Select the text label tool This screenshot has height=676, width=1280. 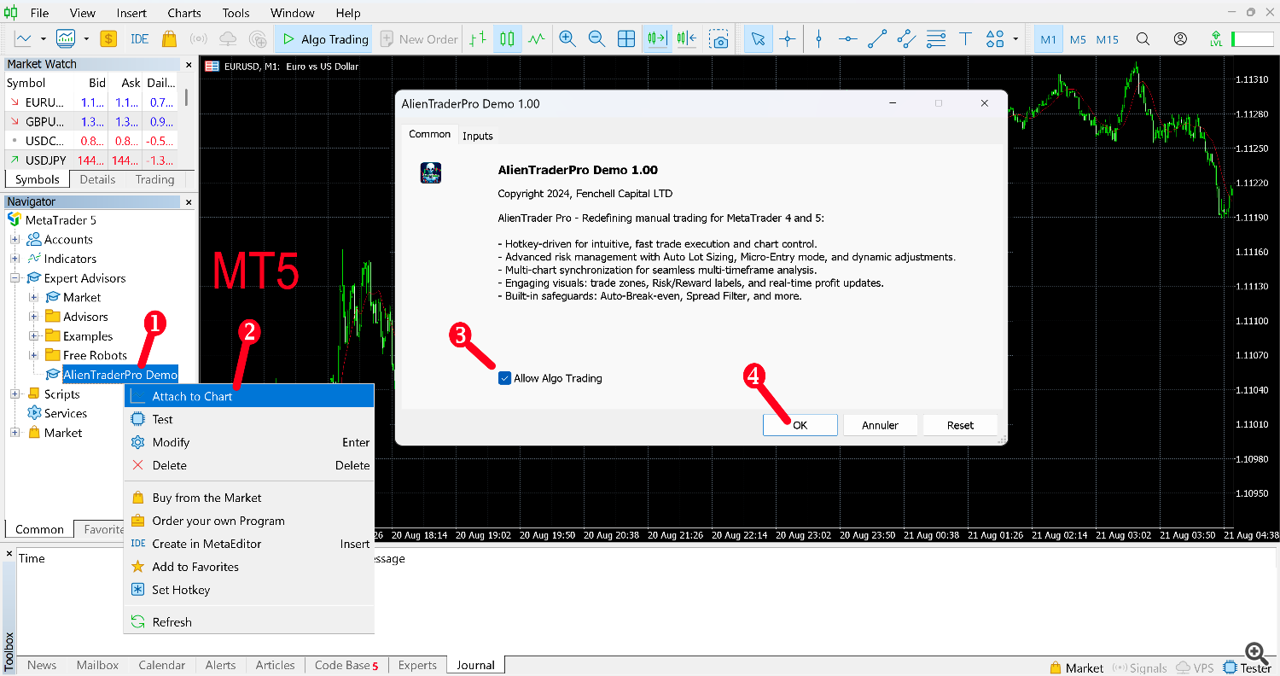pyautogui.click(x=965, y=38)
